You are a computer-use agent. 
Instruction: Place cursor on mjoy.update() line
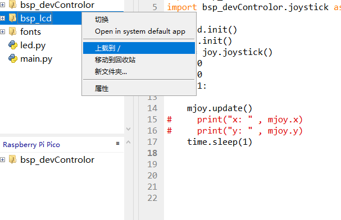click(x=220, y=108)
